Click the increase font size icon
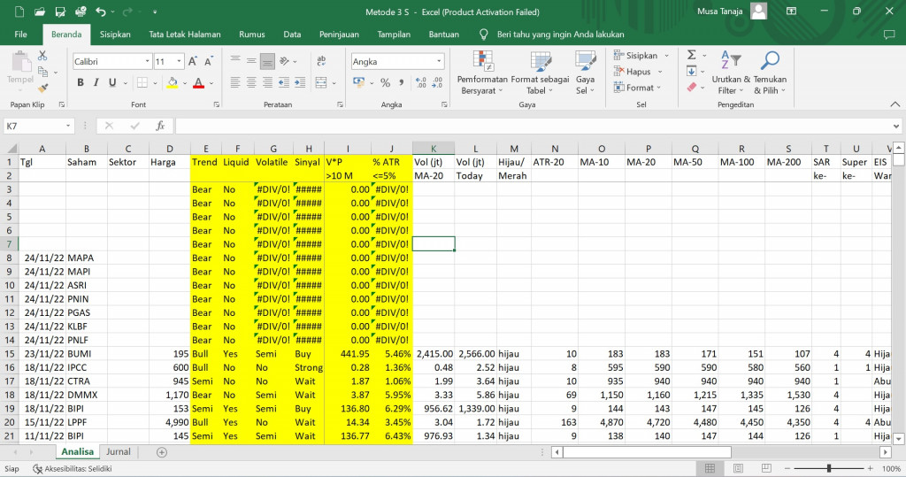The height and width of the screenshot is (477, 906). click(x=193, y=62)
